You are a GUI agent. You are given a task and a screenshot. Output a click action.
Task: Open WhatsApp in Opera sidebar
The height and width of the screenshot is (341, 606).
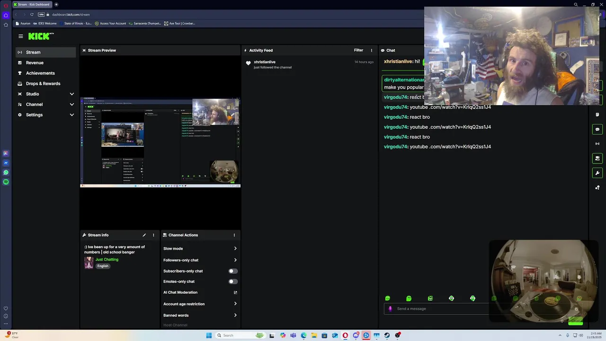pos(6,172)
